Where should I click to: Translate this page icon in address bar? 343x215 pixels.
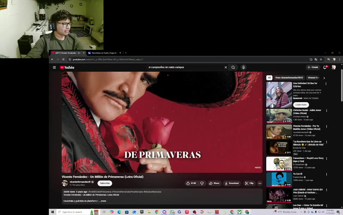coord(316,59)
